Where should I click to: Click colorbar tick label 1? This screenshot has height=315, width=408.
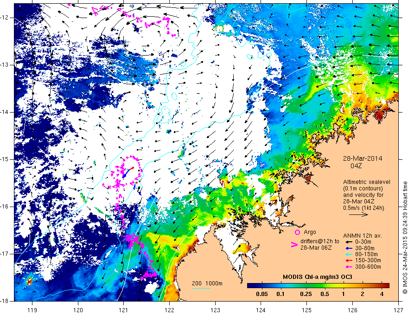(343, 294)
